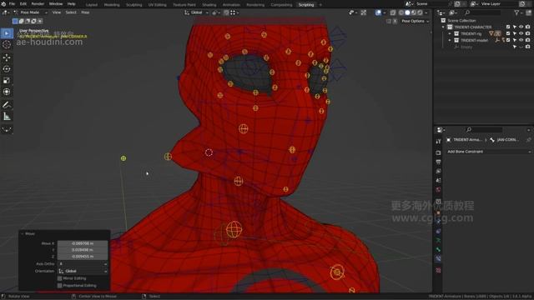Open the World properties tab
Viewport: 534px width, 300px height.
click(438, 189)
